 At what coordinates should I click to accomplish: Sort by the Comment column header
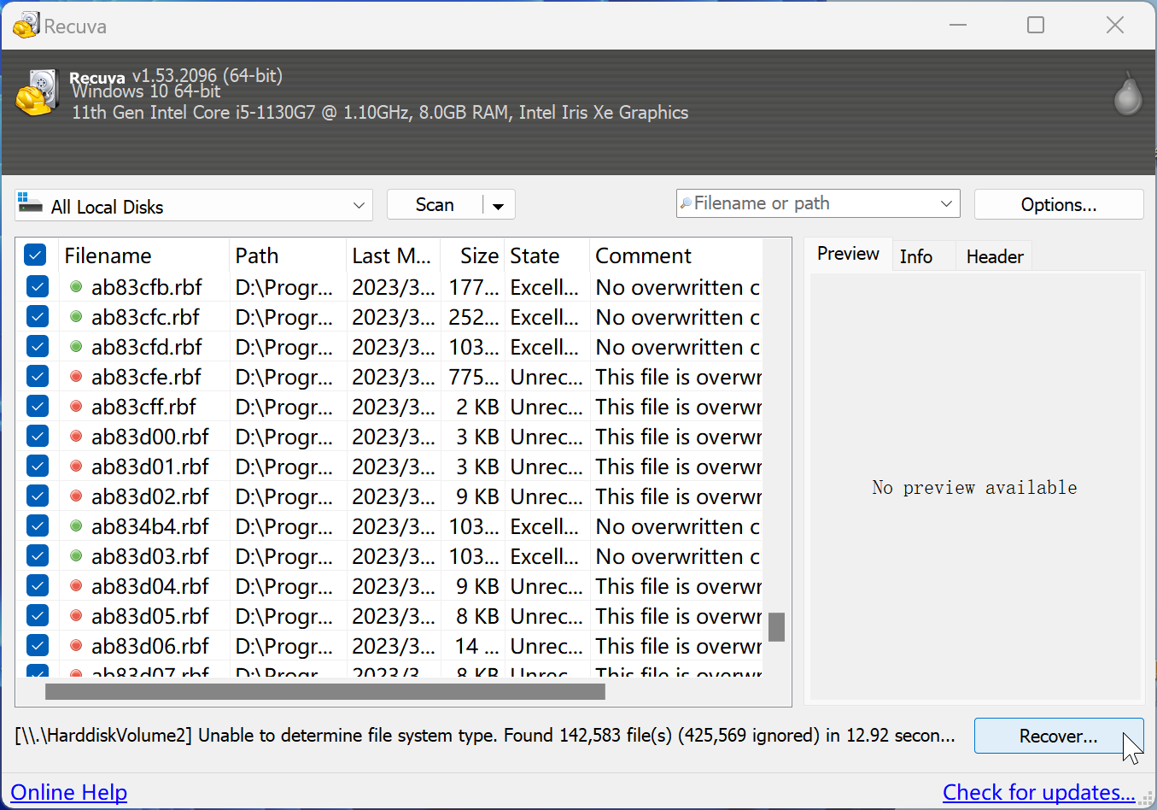click(x=676, y=255)
